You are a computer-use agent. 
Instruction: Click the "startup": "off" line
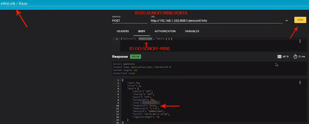[143, 94]
